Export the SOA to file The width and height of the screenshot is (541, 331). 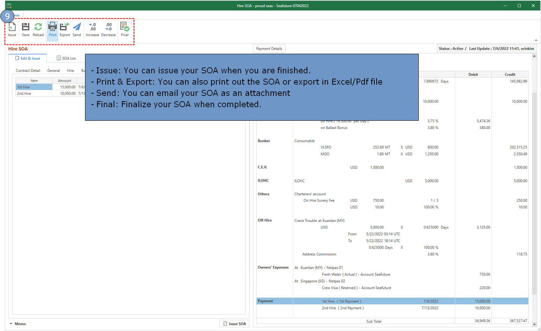65,29
